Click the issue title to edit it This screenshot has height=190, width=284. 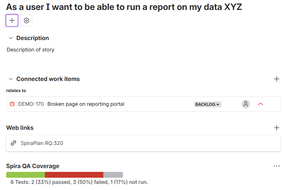[x=124, y=7]
